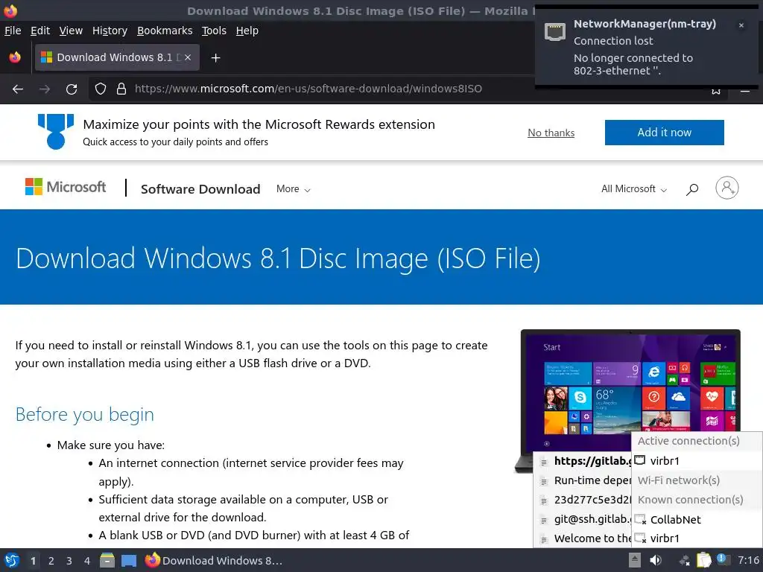Open the View menu

click(x=71, y=31)
